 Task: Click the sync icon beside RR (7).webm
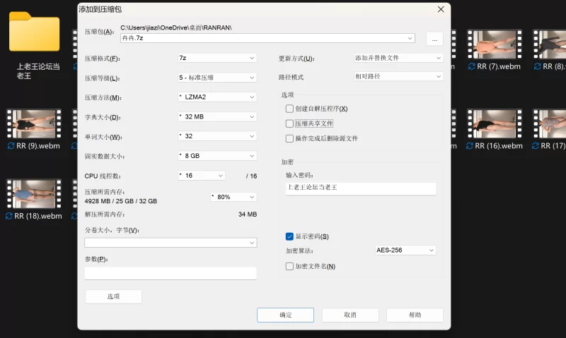[471, 66]
